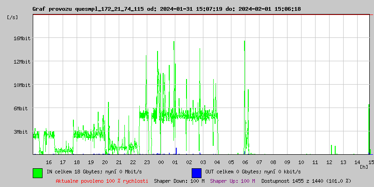Select the 23 hour tick label
Viewport: 374px width, 187px height.
[147, 162]
